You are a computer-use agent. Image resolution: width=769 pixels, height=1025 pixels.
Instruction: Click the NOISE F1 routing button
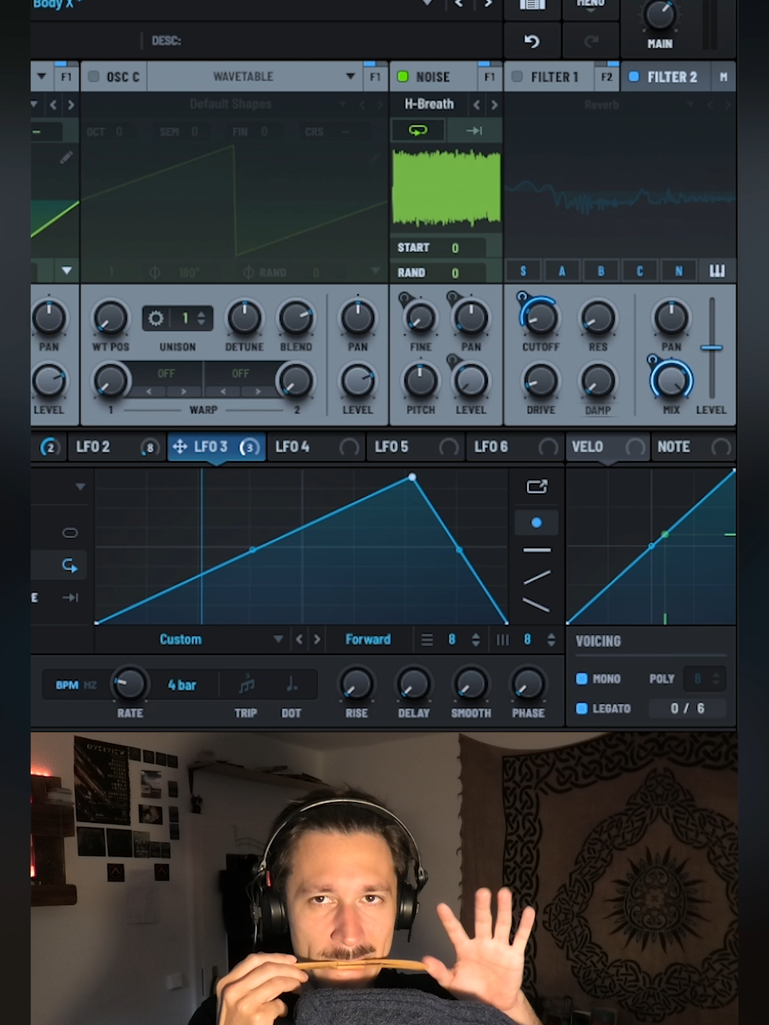[489, 76]
